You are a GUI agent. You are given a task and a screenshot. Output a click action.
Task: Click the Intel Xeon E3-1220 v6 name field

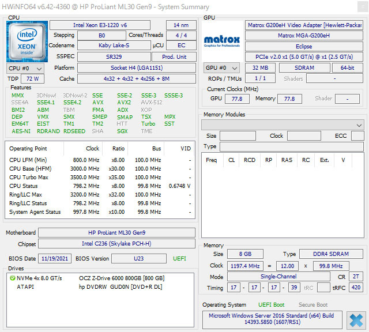(x=100, y=25)
